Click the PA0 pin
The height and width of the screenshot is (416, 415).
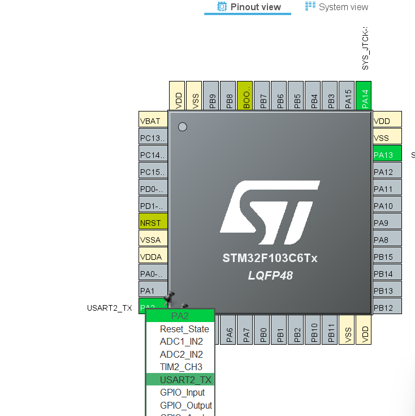(x=153, y=272)
